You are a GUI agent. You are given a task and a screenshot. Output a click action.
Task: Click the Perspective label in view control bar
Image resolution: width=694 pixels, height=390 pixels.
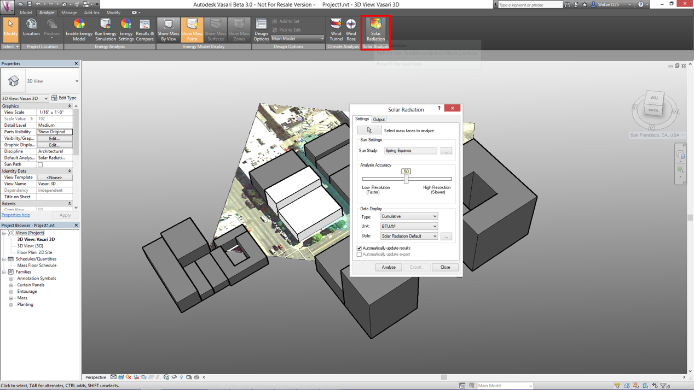point(96,377)
